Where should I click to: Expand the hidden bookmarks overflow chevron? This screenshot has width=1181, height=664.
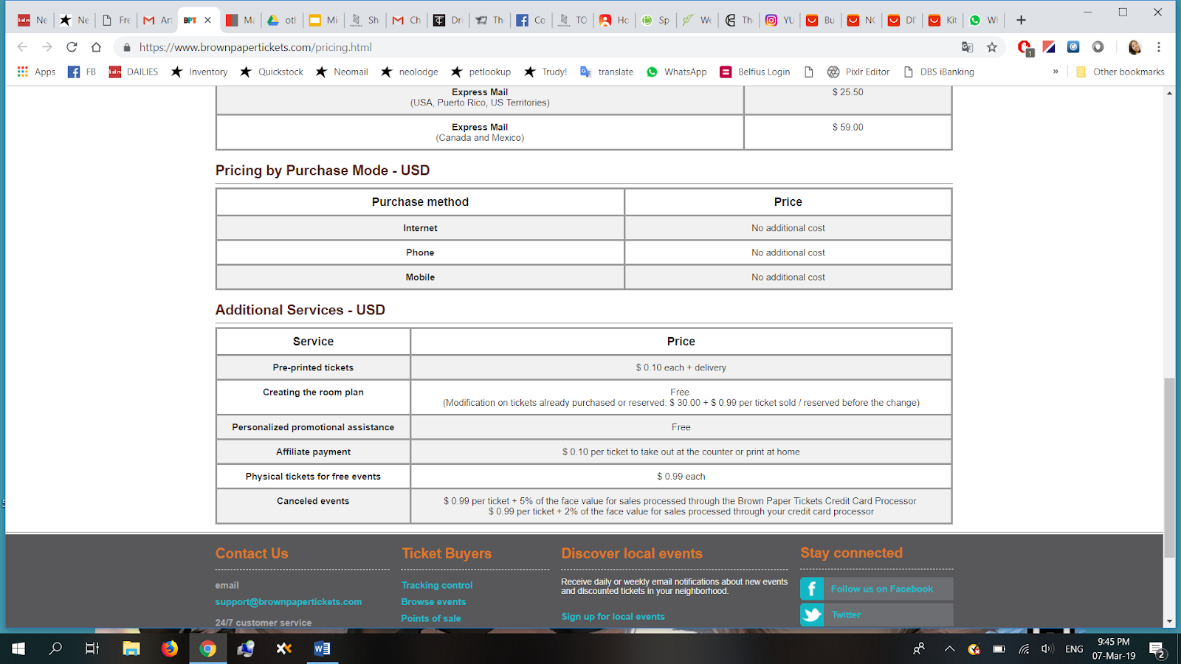pos(1056,72)
